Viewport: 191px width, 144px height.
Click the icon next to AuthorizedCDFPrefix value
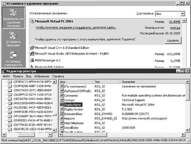tap(62, 91)
